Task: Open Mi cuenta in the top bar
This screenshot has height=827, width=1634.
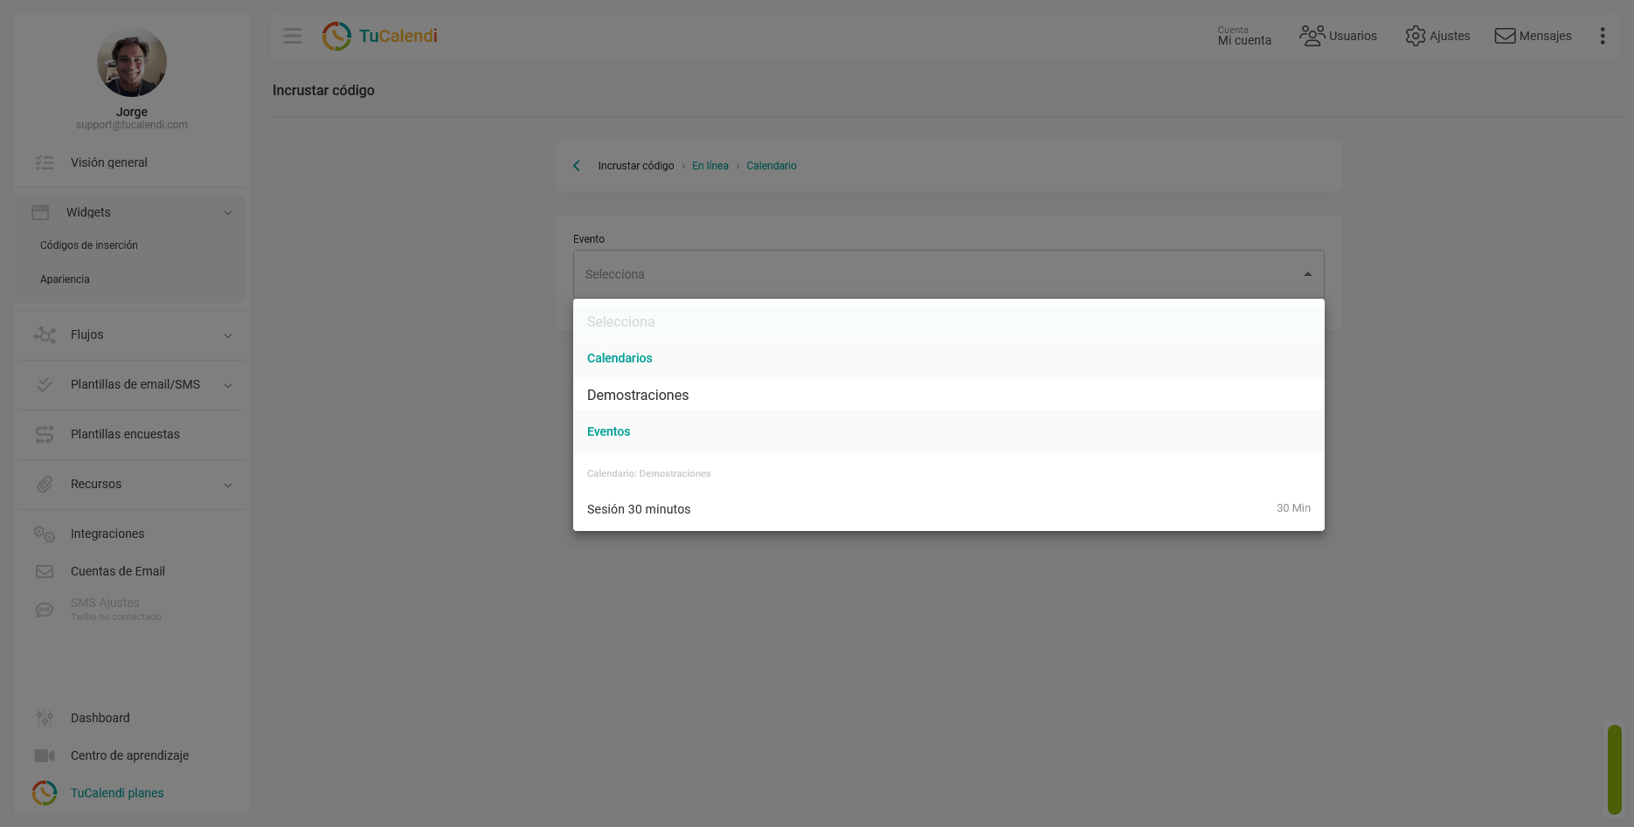Action: point(1244,36)
